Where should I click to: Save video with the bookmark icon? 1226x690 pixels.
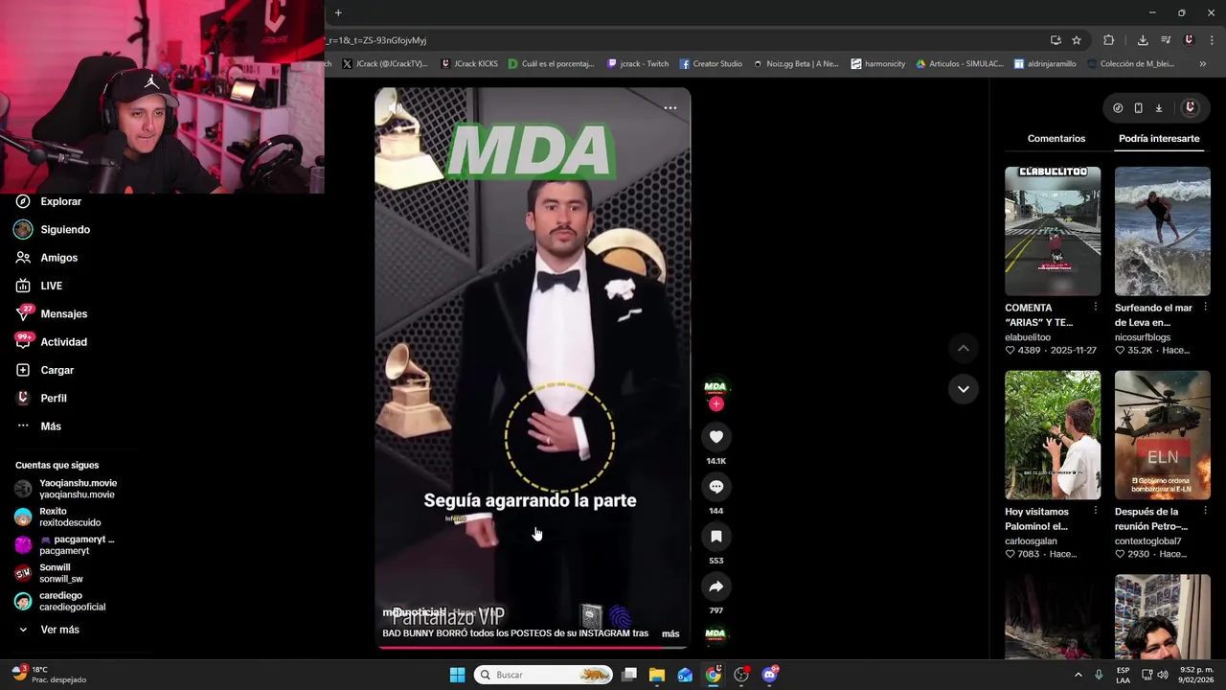click(x=715, y=537)
